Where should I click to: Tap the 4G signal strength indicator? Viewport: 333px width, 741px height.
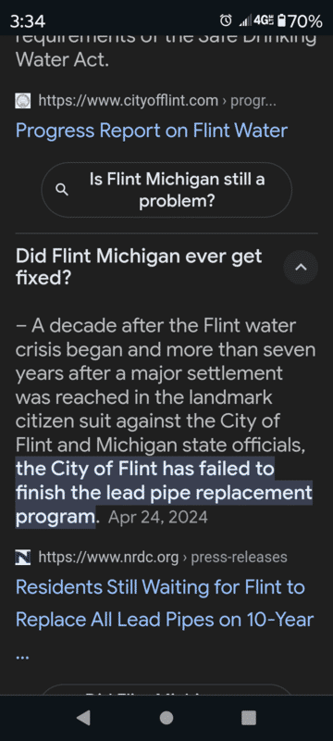(256, 20)
